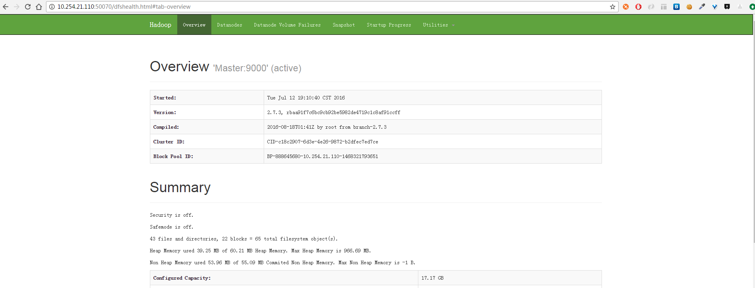
Task: Click the Overview page heading
Action: pyautogui.click(x=179, y=67)
